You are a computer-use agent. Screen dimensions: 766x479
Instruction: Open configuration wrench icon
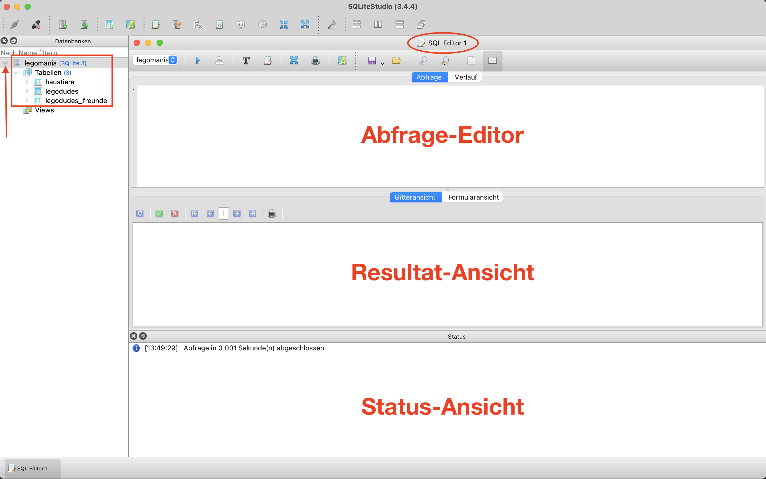click(x=332, y=25)
